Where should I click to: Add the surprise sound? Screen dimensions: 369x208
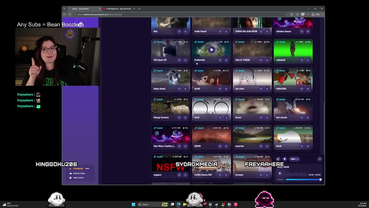[267, 146]
